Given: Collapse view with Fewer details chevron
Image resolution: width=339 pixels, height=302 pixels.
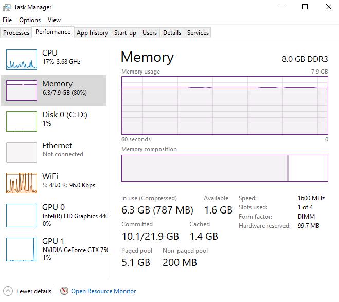Looking at the screenshot, I should pyautogui.click(x=8, y=291).
